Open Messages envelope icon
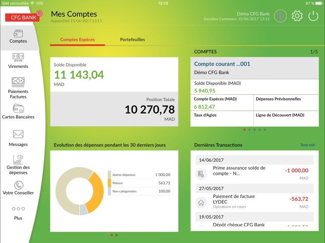 pos(18,134)
